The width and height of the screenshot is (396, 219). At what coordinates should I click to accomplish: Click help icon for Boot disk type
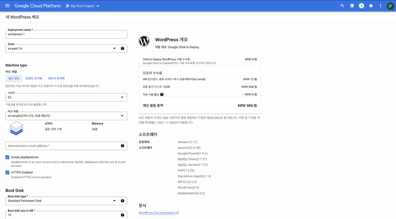click(123, 201)
